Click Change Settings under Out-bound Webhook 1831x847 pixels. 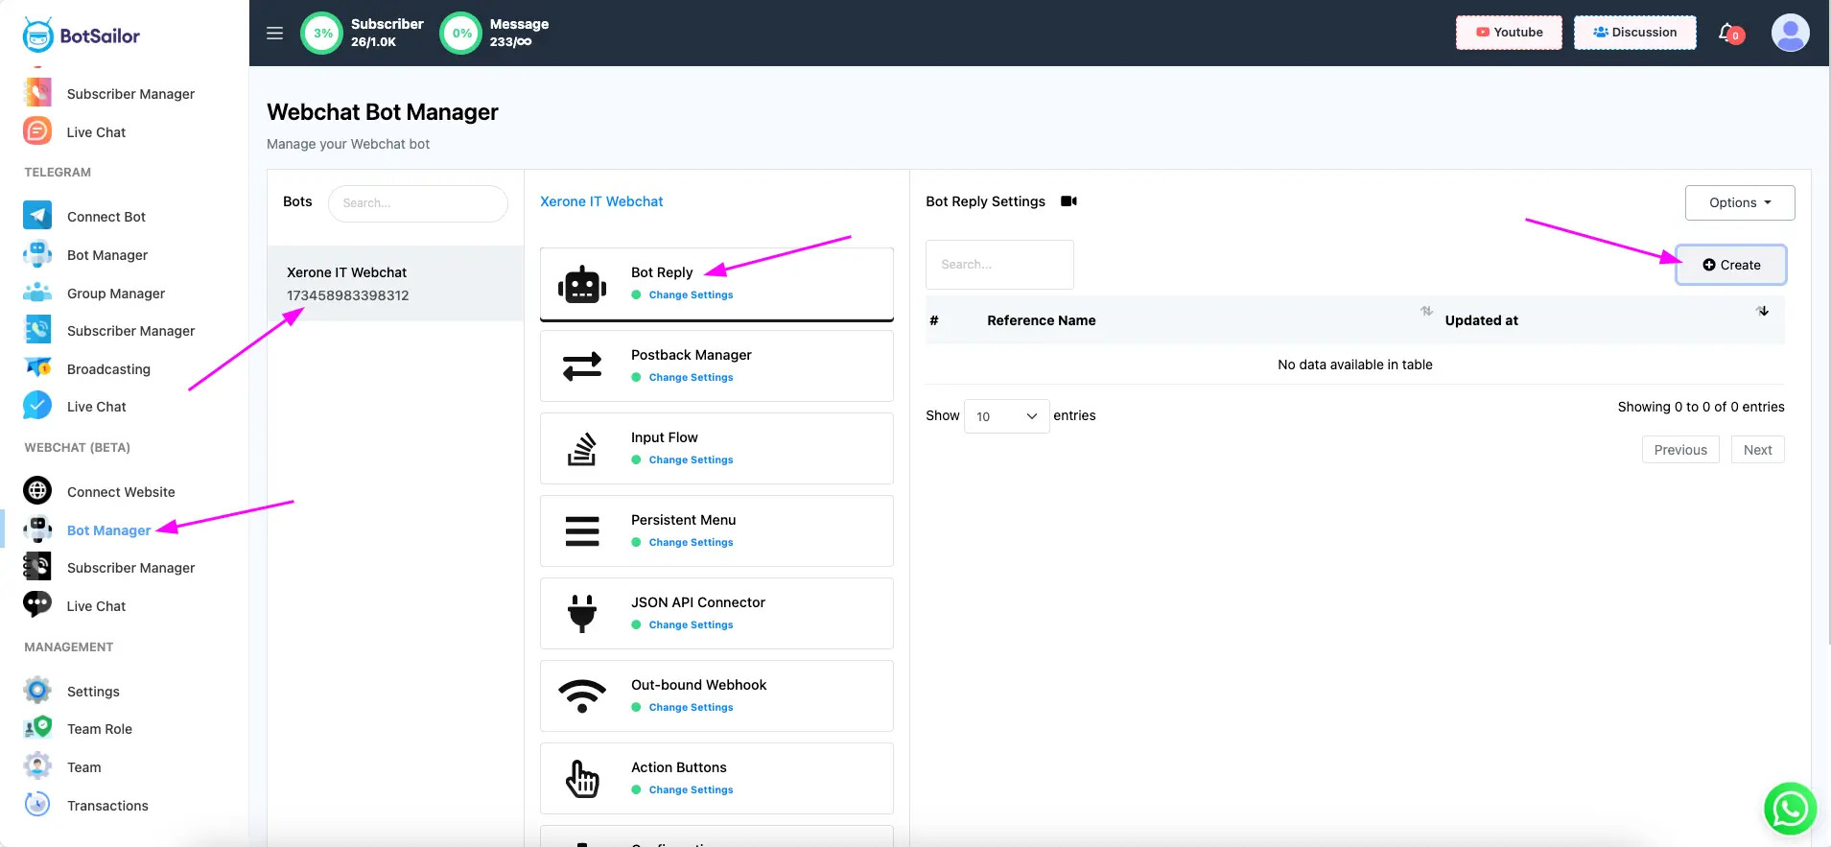click(691, 708)
